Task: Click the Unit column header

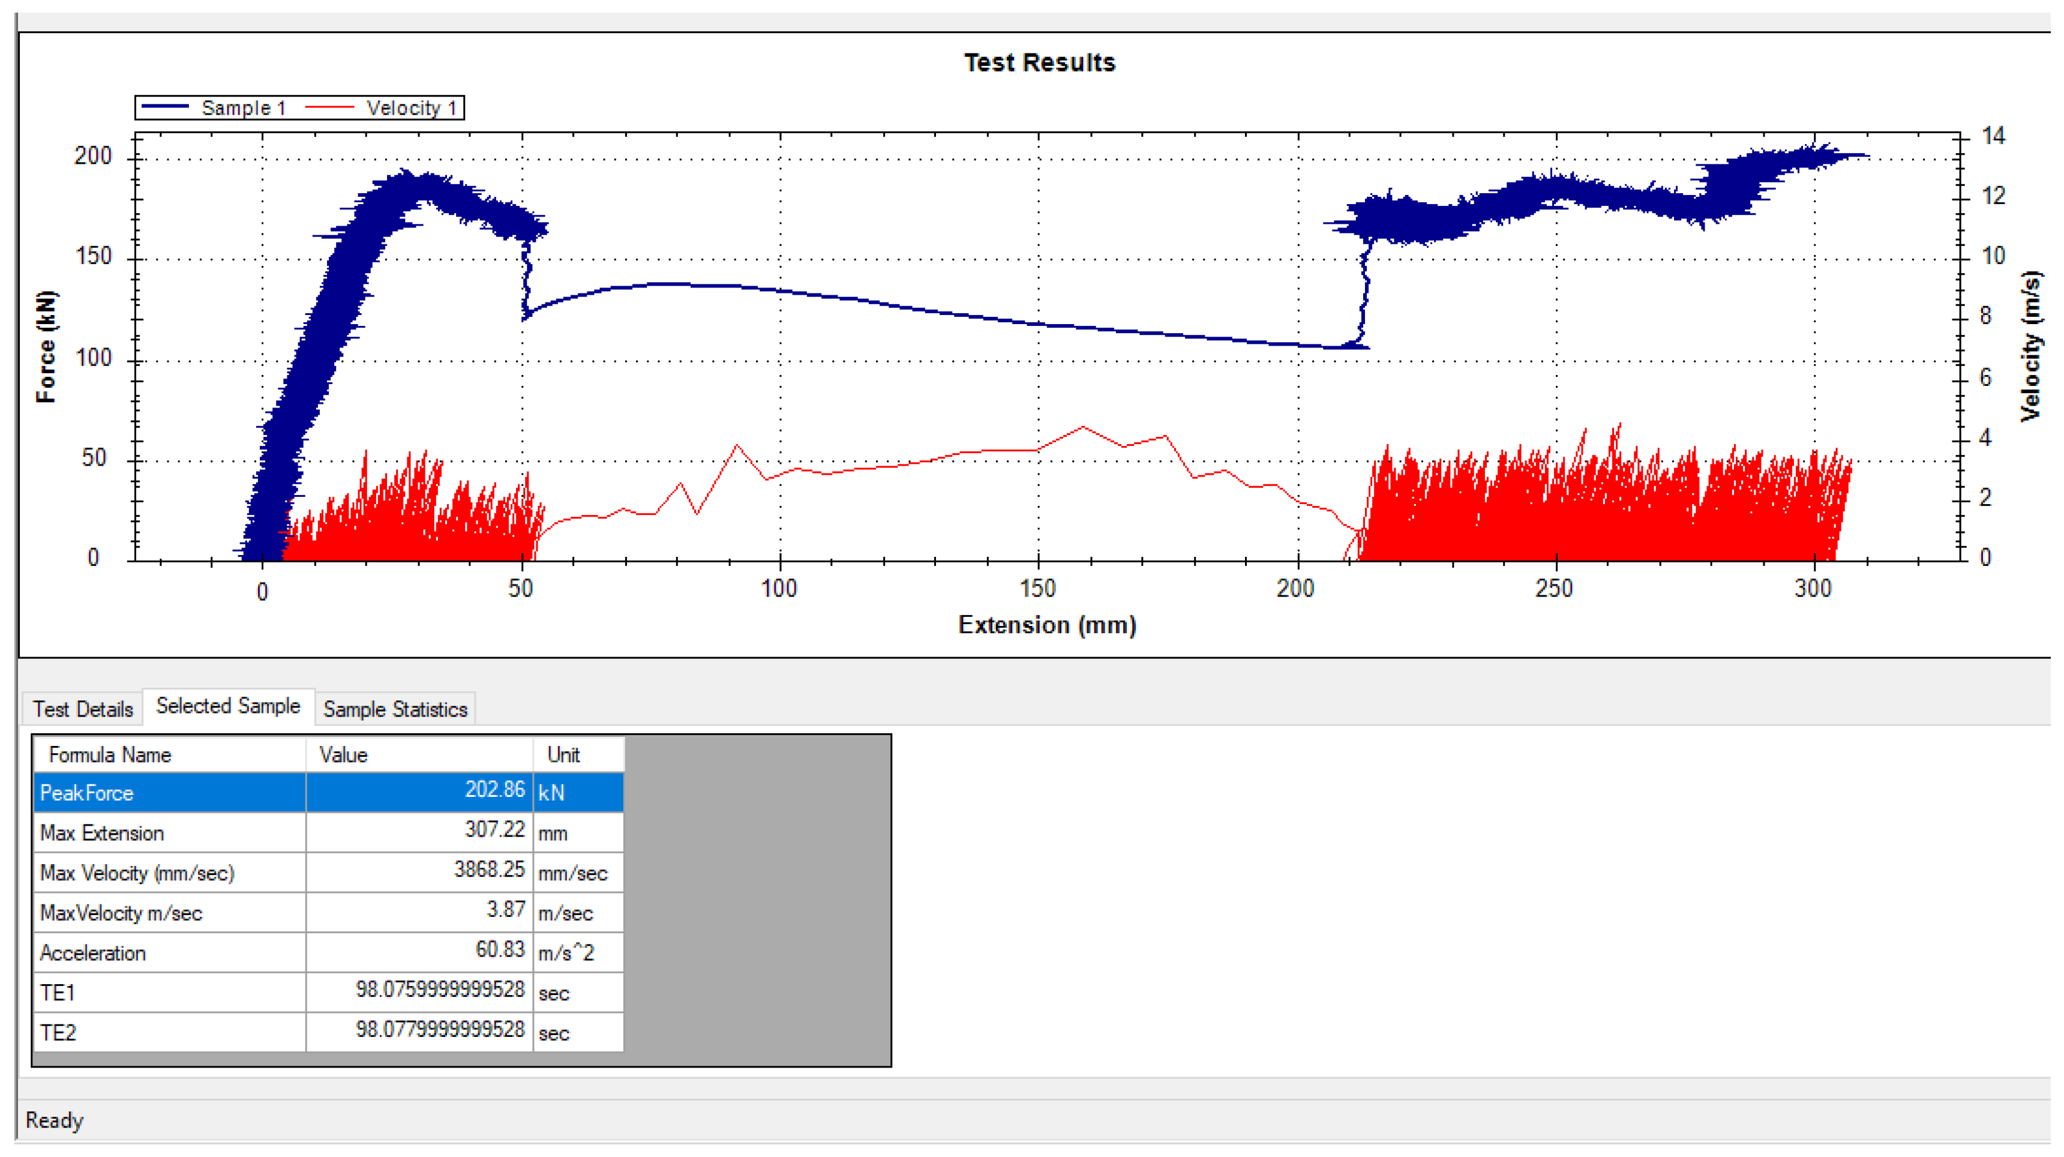Action: [563, 755]
